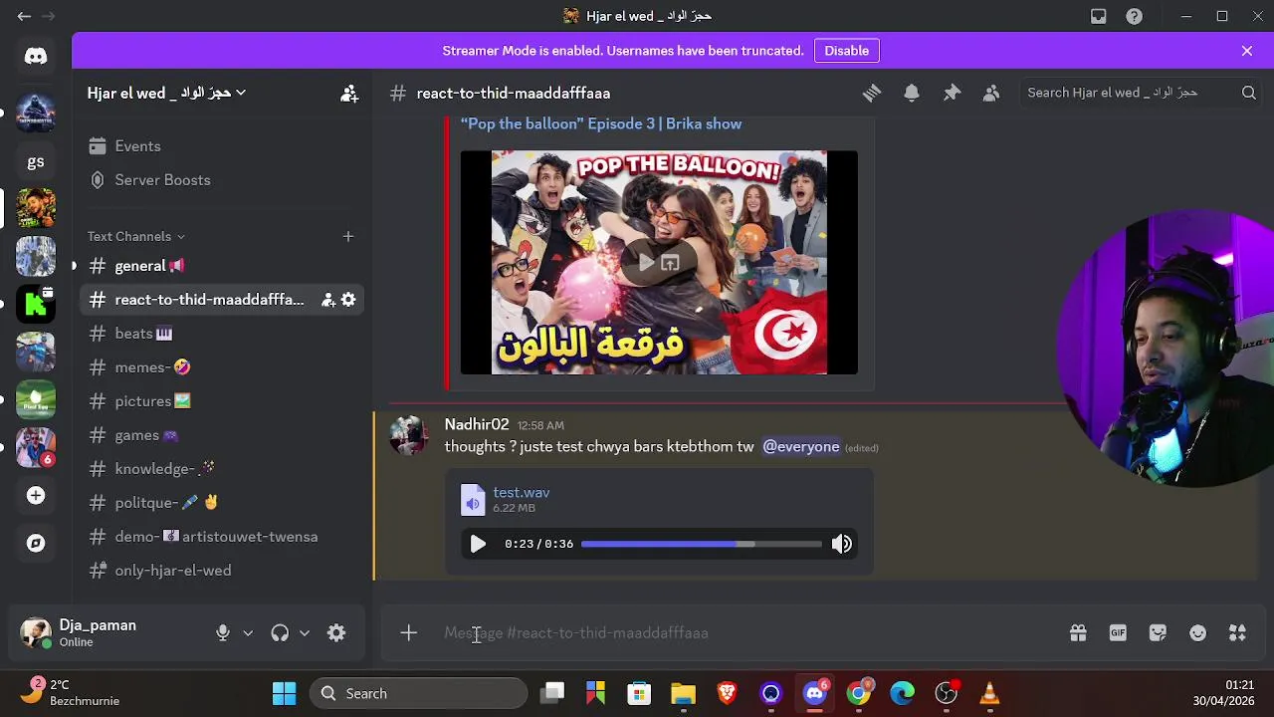Switch to politque channel
The image size is (1274, 717).
222,503
